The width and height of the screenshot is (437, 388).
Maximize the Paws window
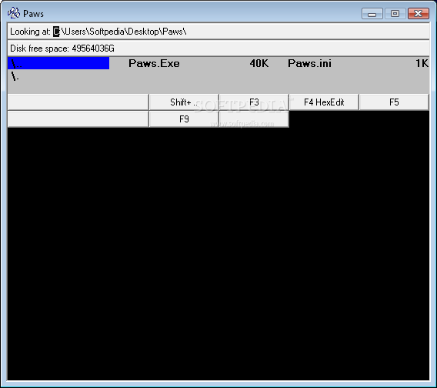(395, 13)
